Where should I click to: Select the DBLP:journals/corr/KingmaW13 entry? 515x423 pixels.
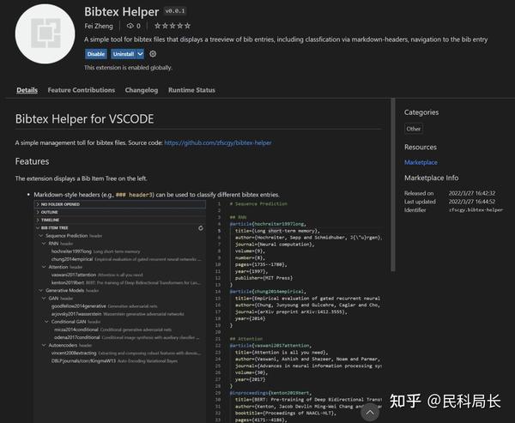point(120,361)
